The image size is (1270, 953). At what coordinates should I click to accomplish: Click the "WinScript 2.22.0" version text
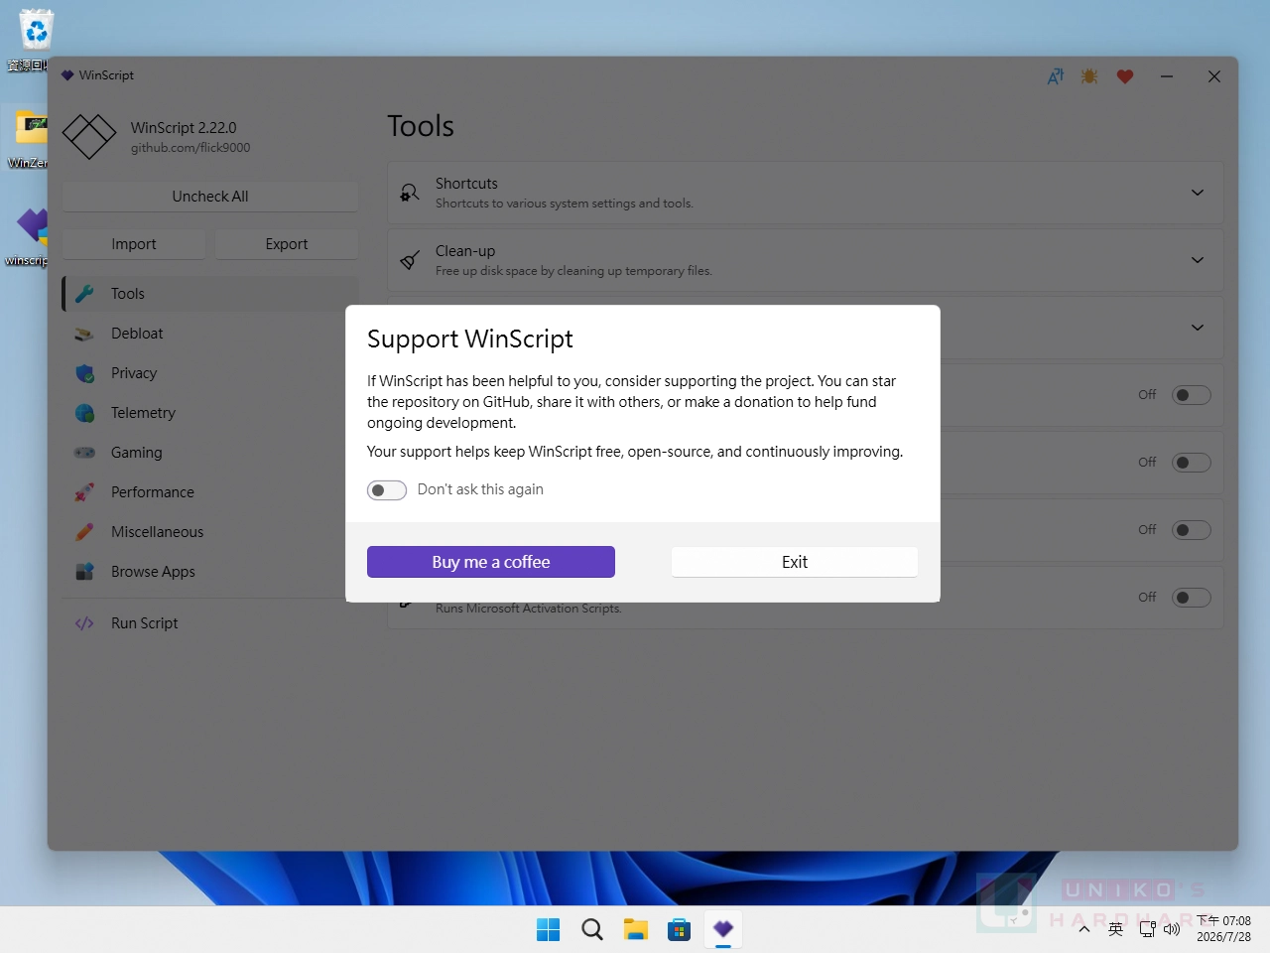pyautogui.click(x=184, y=128)
